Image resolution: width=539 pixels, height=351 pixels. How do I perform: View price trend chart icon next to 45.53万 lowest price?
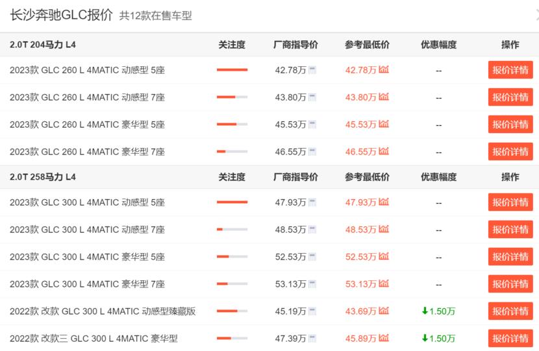coord(384,124)
